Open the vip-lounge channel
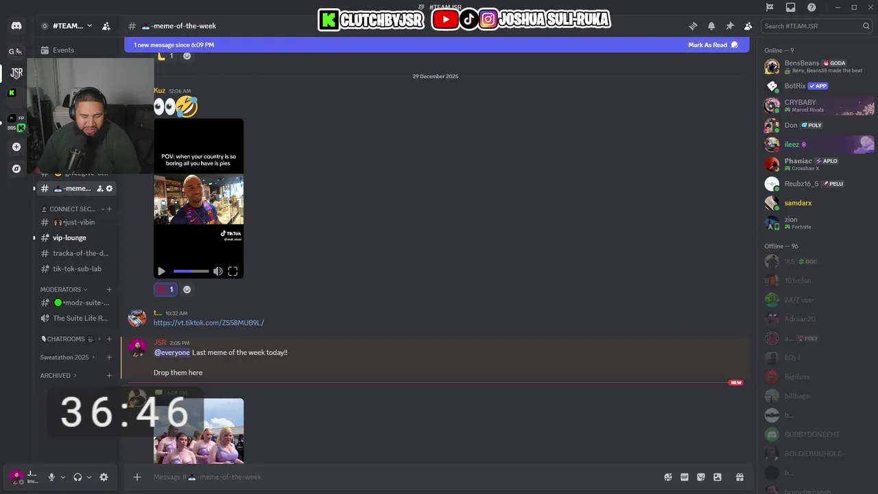Screen dimensions: 878x494 [x=75, y=238]
